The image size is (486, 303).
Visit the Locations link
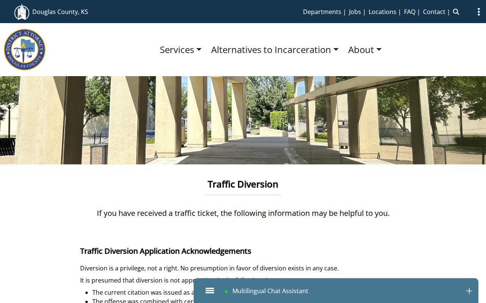coord(382,12)
